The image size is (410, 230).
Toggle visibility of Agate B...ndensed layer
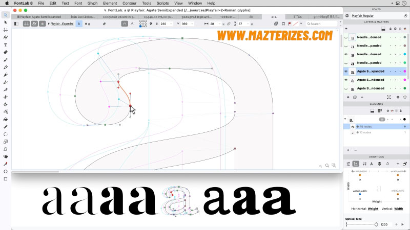346,88
